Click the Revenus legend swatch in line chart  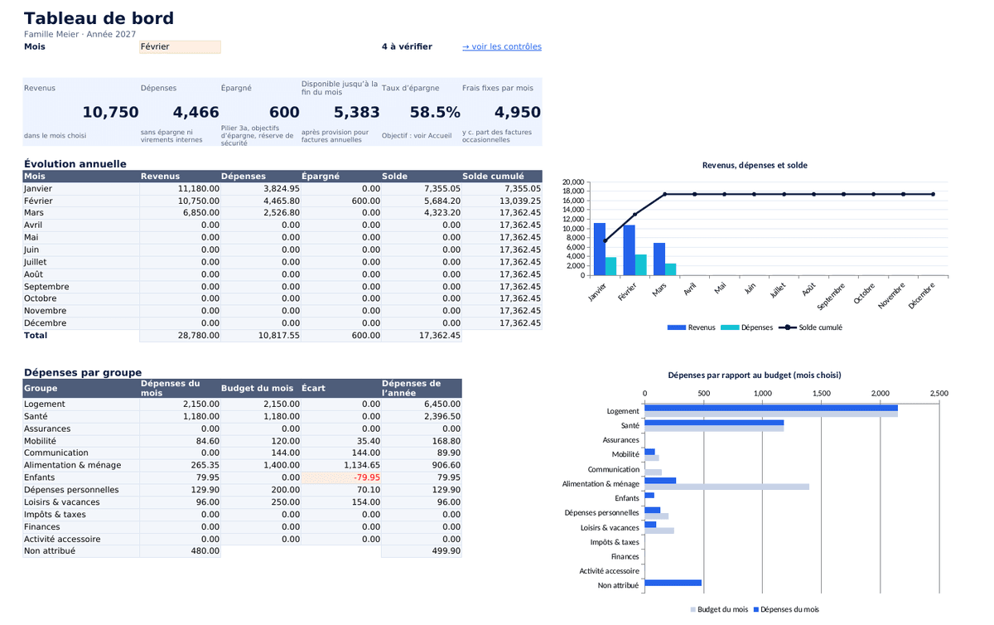[x=676, y=327]
